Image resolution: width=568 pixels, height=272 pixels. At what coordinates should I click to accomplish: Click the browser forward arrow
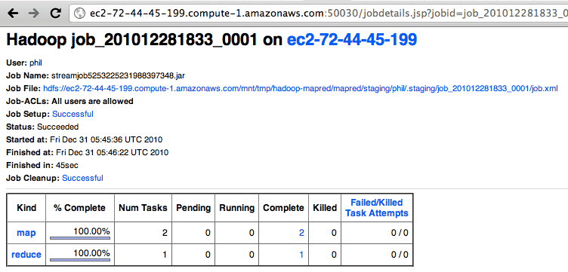pyautogui.click(x=34, y=14)
